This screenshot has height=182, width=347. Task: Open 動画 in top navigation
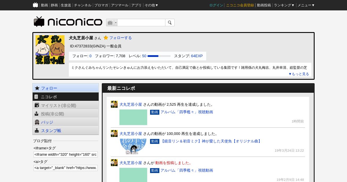45,5
